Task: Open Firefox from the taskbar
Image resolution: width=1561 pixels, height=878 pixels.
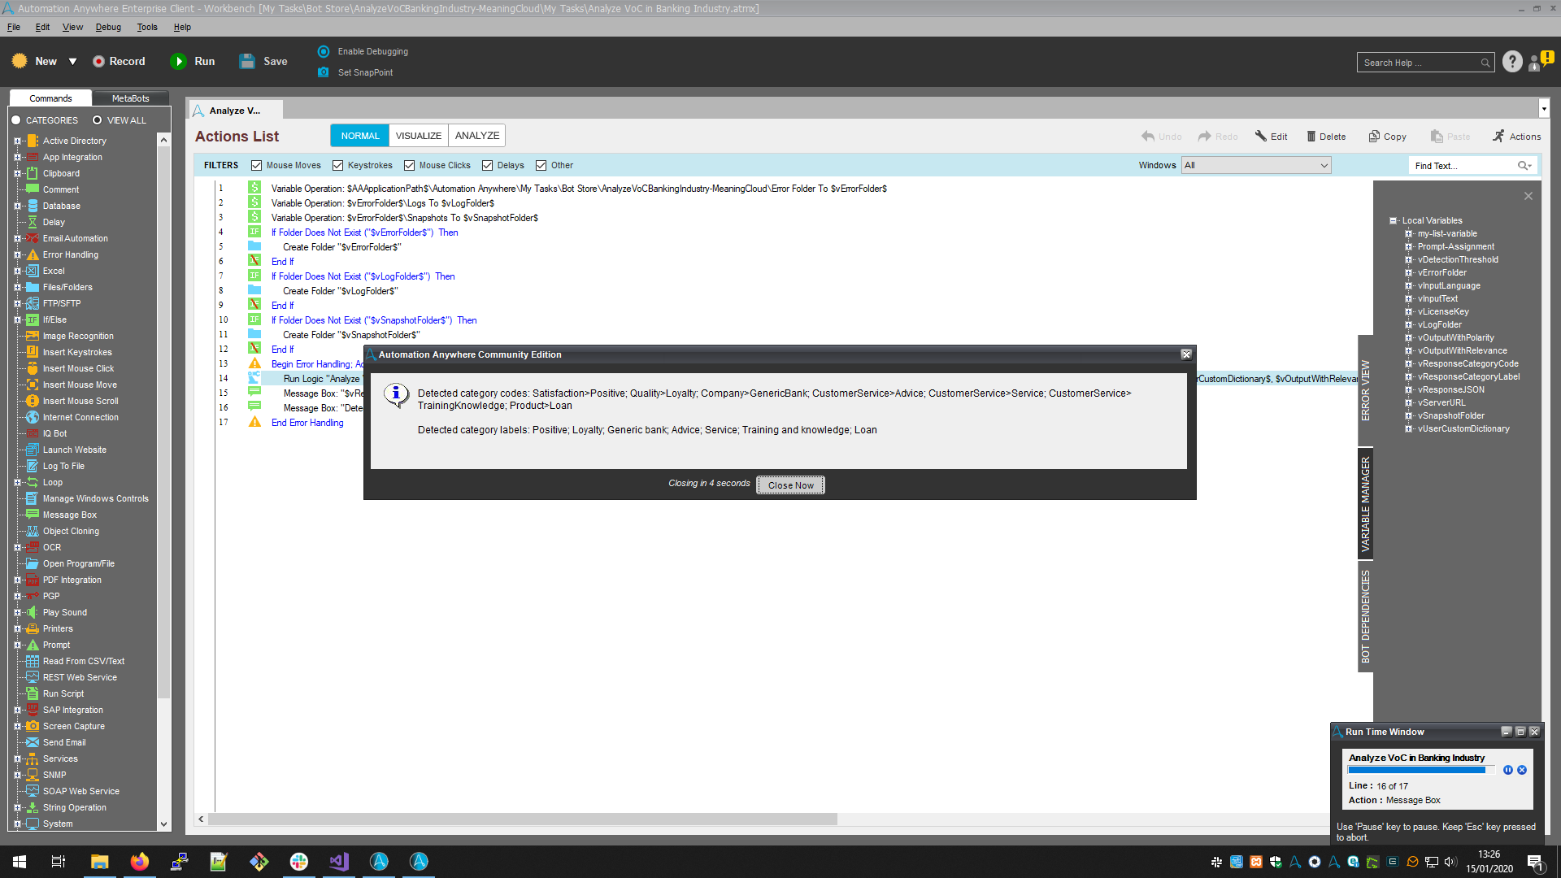Action: coord(140,862)
